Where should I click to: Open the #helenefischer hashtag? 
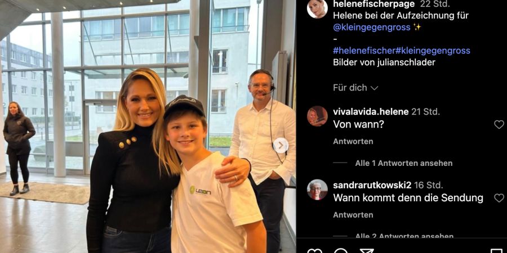[x=364, y=51]
